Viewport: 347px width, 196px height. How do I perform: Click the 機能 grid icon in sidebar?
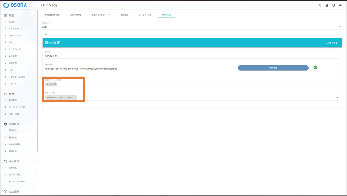(5, 15)
